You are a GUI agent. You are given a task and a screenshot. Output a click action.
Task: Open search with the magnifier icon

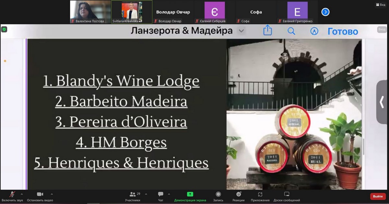click(291, 31)
